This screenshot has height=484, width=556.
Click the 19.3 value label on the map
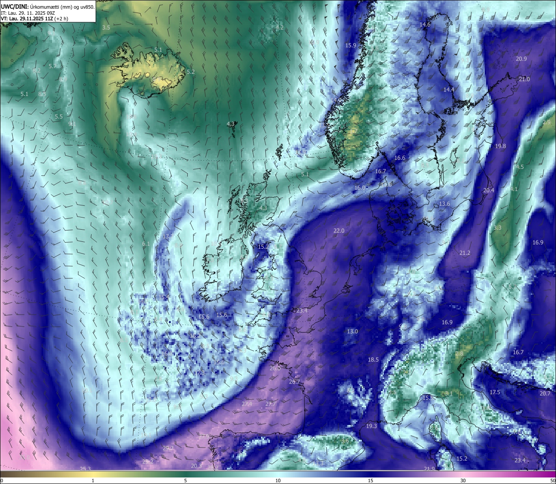click(371, 426)
